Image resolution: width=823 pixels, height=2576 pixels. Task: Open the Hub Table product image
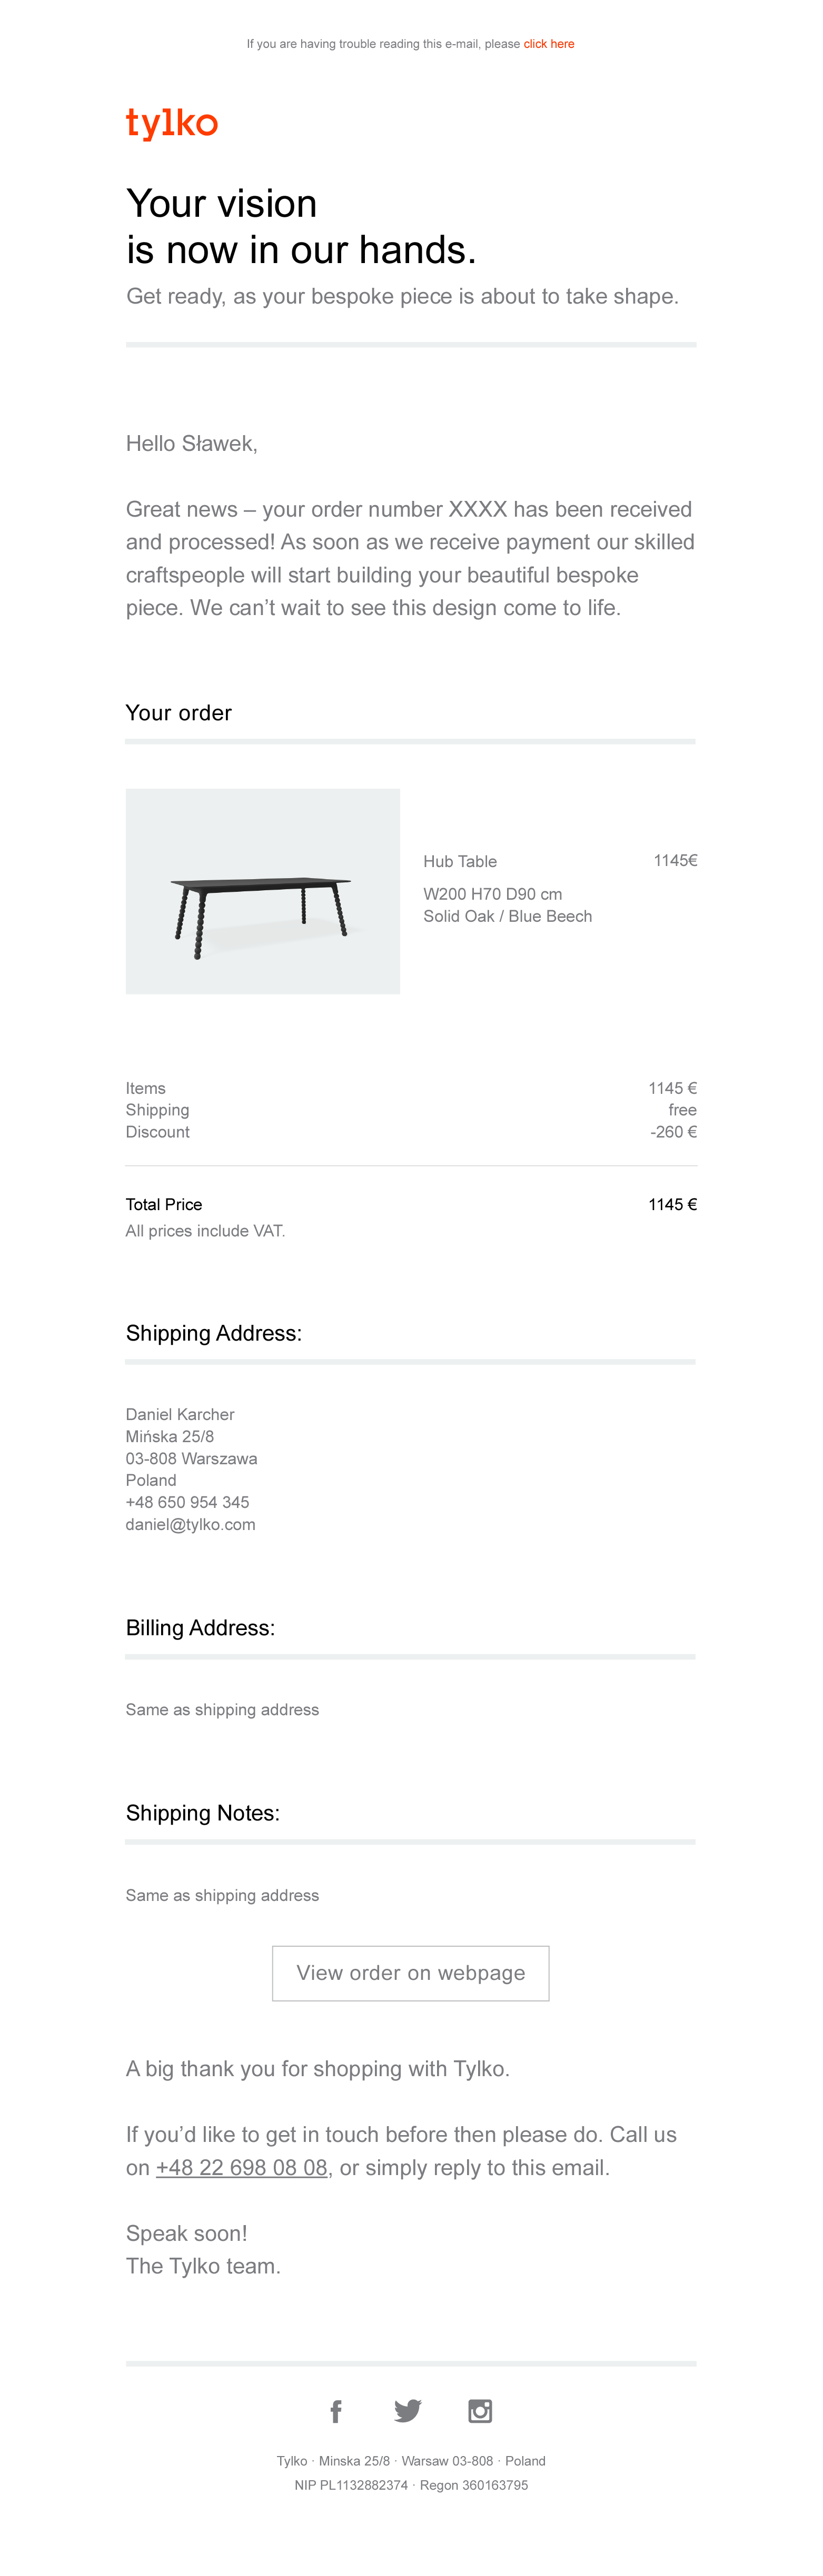pyautogui.click(x=262, y=891)
